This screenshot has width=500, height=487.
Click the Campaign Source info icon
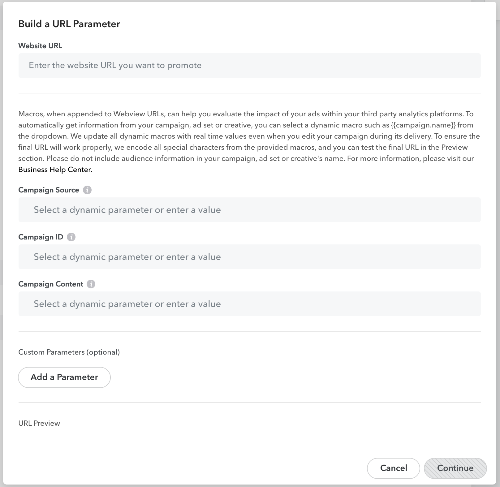click(x=87, y=190)
